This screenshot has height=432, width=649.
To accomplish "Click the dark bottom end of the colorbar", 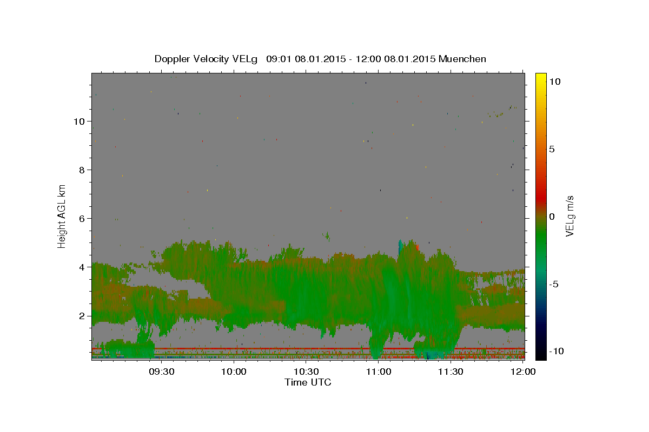I will point(541,348).
